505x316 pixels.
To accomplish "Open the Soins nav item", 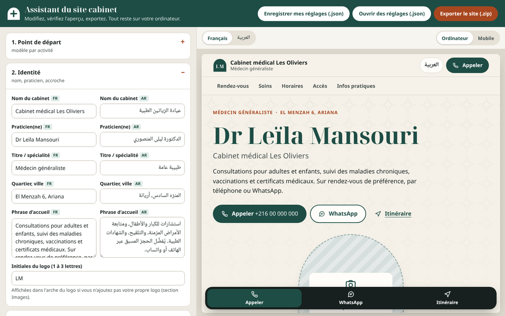I will coord(265,86).
